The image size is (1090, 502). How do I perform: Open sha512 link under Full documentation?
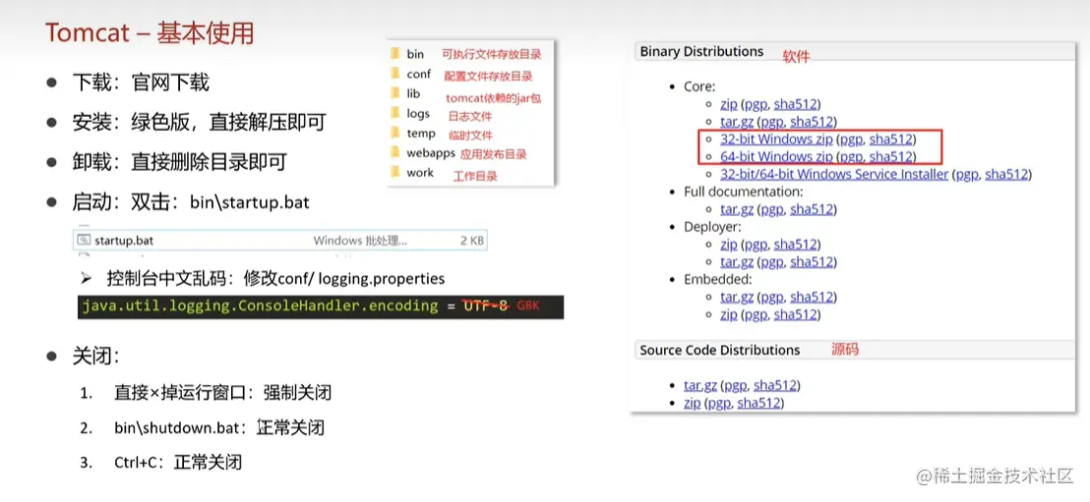click(x=812, y=209)
